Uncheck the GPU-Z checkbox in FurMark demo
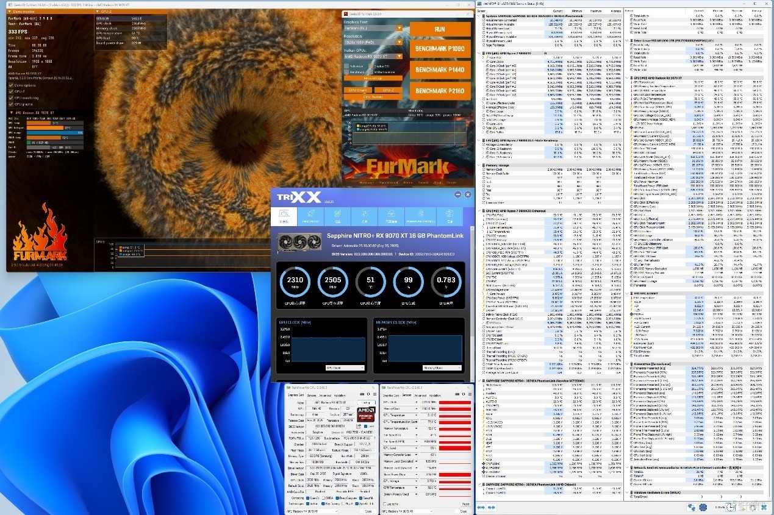 pyautogui.click(x=11, y=91)
